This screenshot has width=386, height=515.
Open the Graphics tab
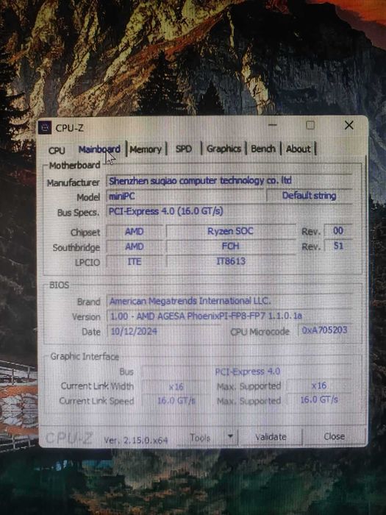pyautogui.click(x=224, y=149)
